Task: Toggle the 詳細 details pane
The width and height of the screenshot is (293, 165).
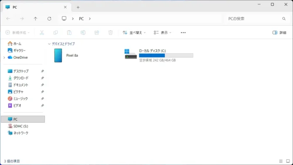Action: click(x=279, y=33)
